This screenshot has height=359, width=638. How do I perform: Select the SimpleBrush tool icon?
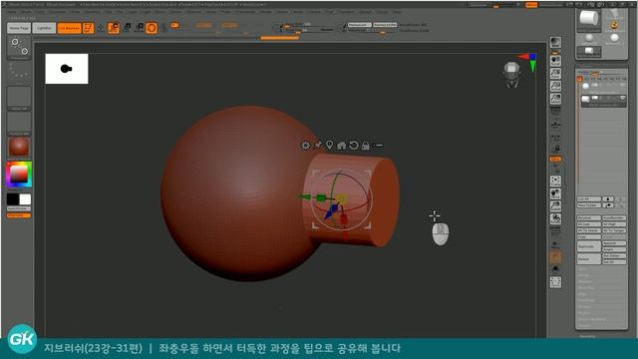coord(614,25)
